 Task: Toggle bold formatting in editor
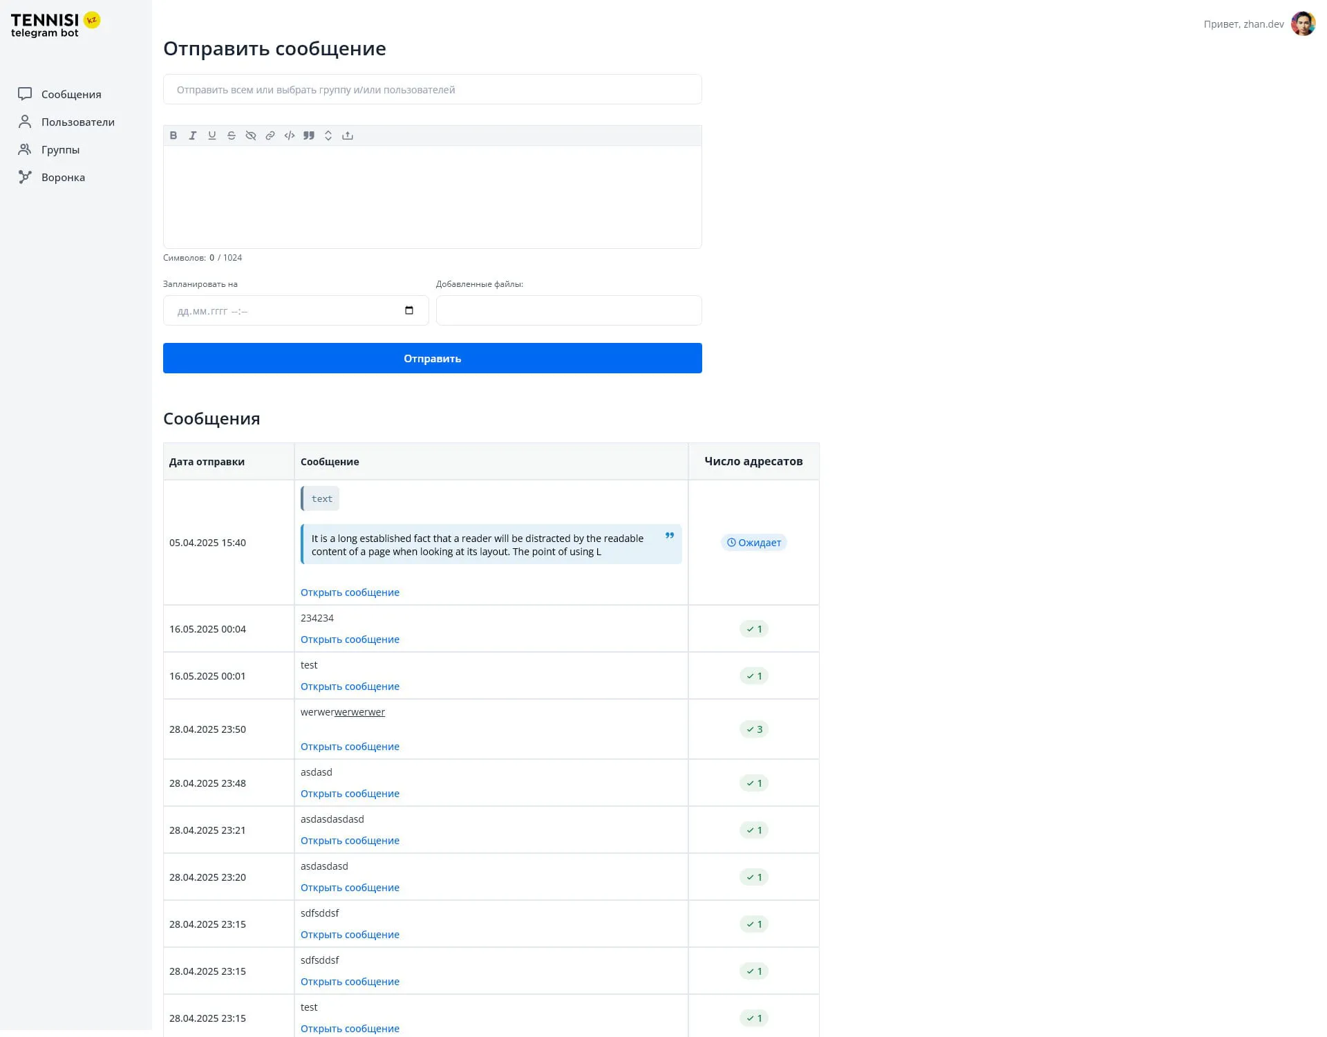click(x=173, y=136)
